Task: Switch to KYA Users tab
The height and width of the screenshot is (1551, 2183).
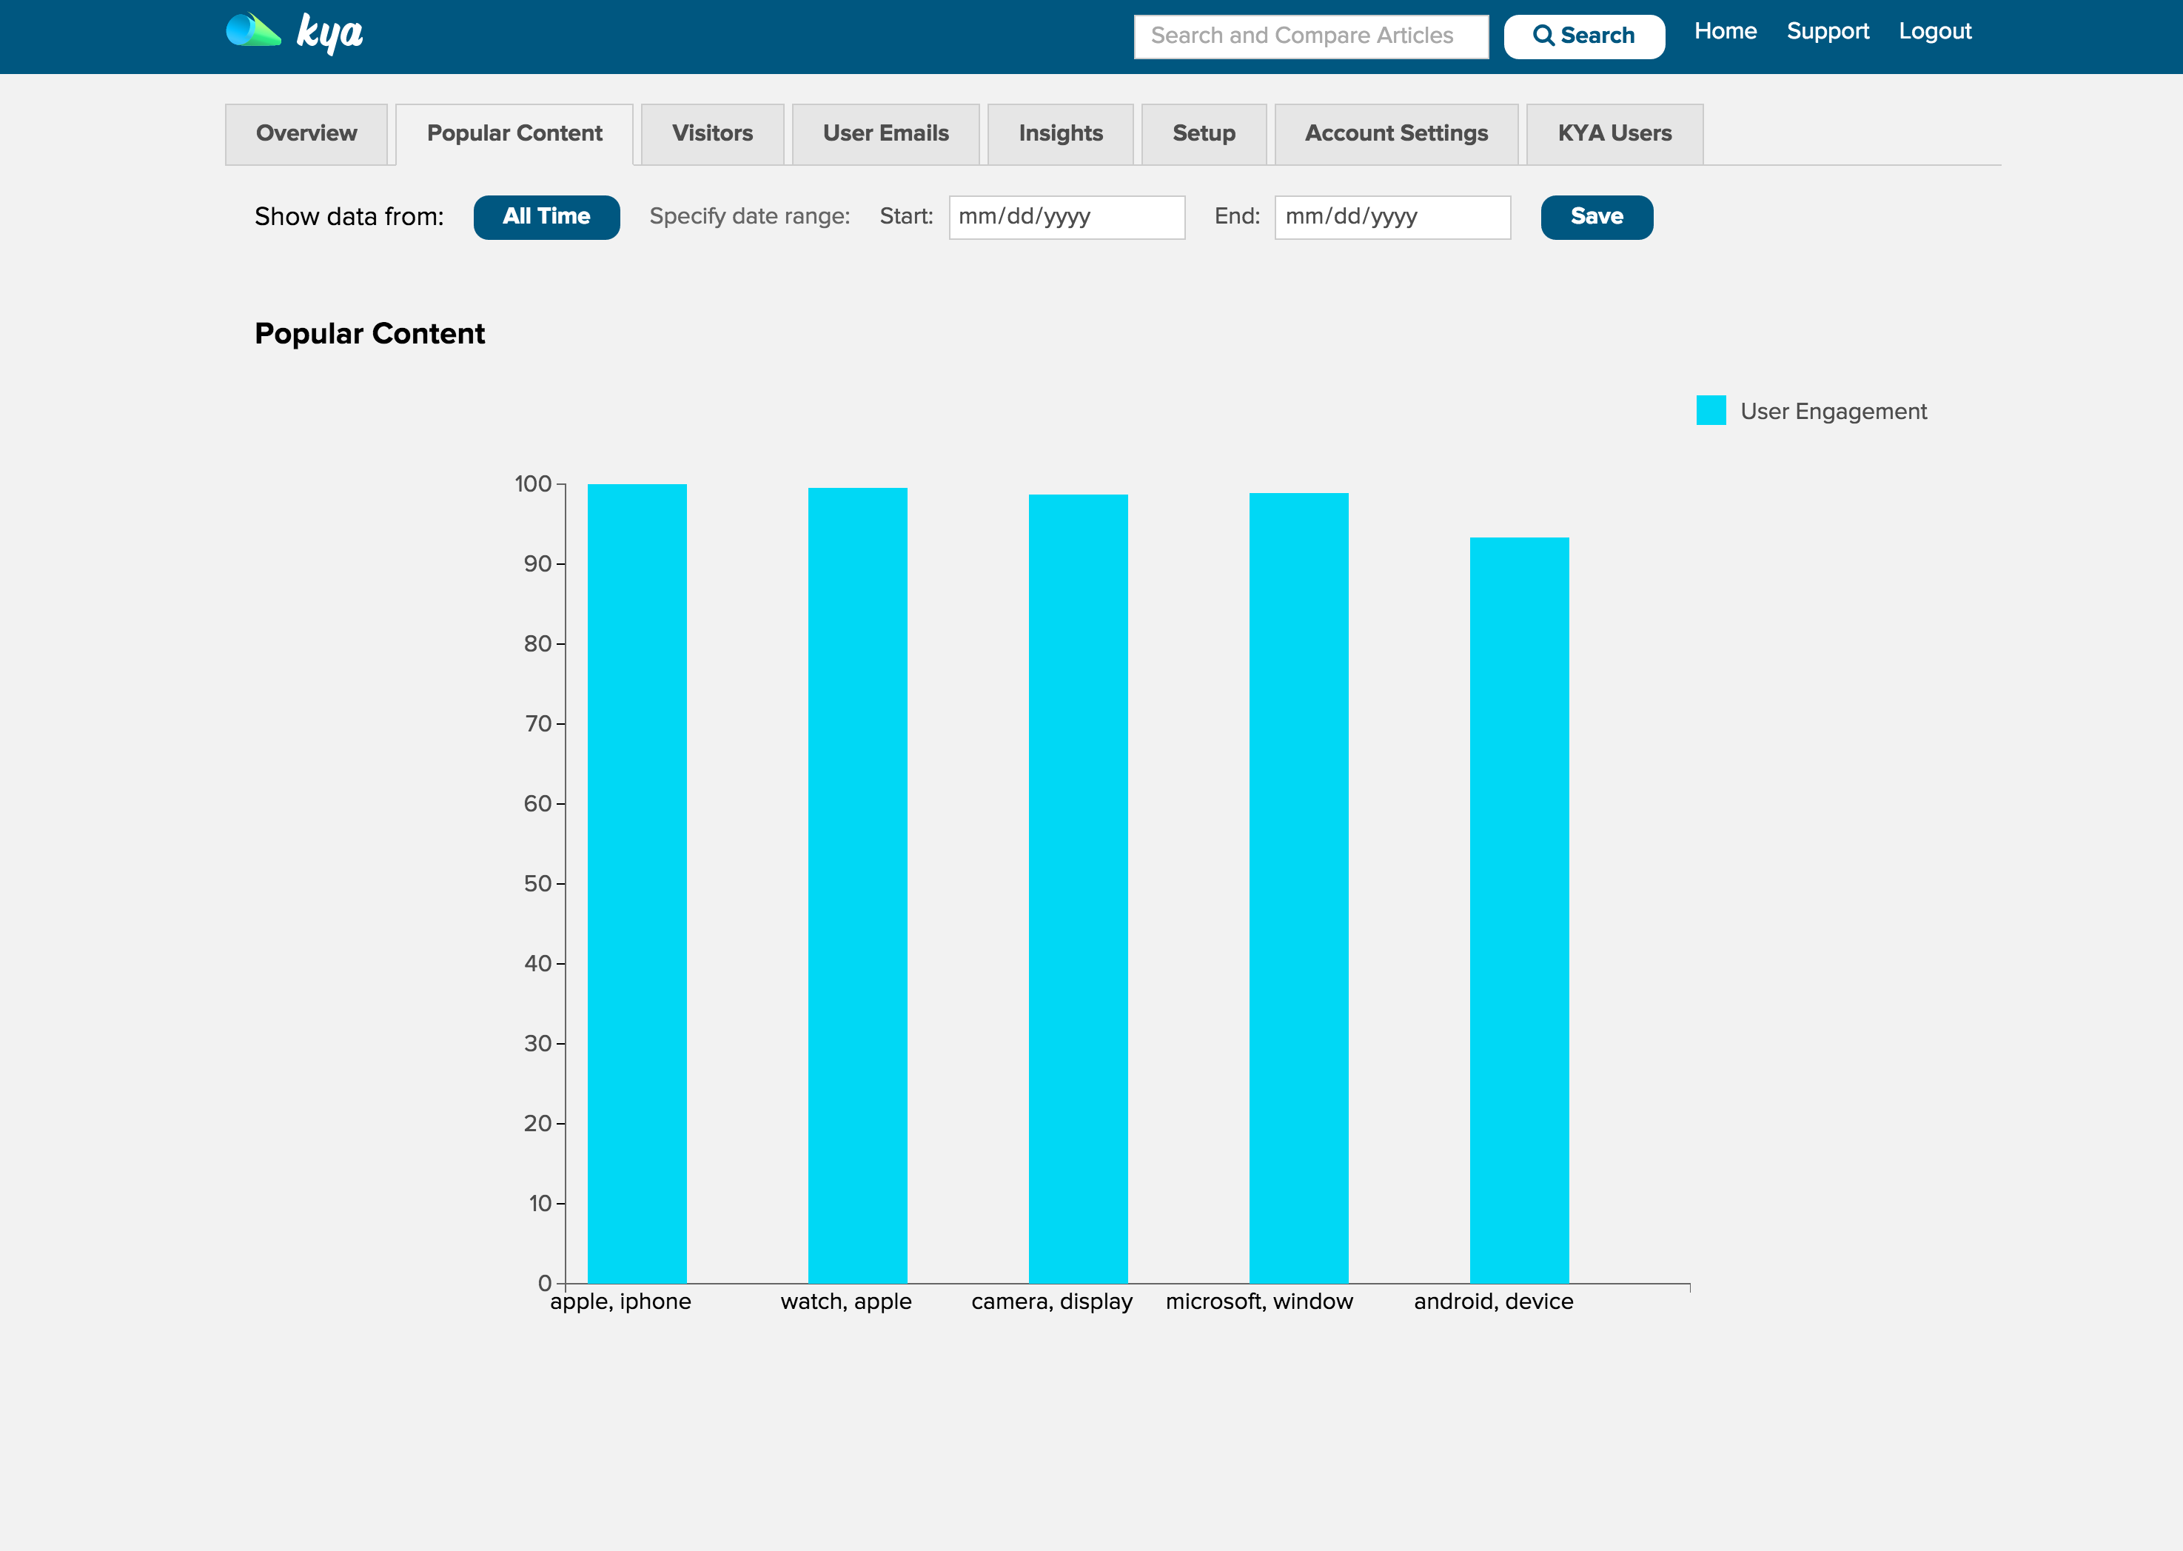Action: tap(1614, 134)
